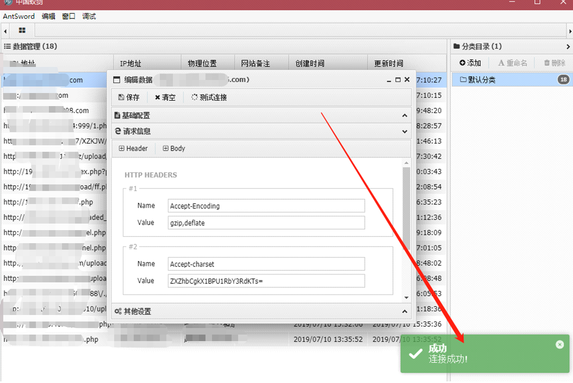Select the 默认分类 category
This screenshot has height=383, width=573.
click(511, 80)
